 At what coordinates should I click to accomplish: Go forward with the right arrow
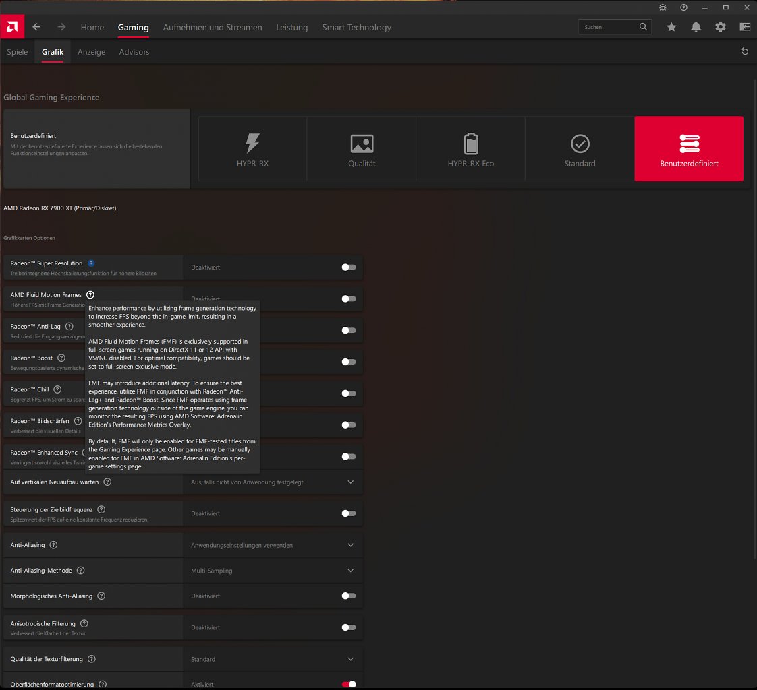click(x=61, y=27)
